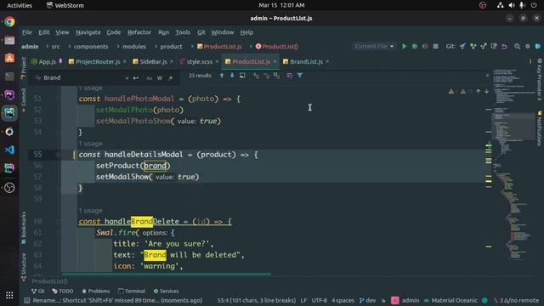Change LF line separator in status bar
The width and height of the screenshot is (544, 306).
pyautogui.click(x=303, y=300)
